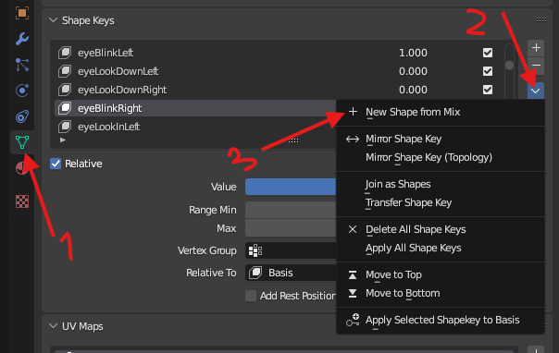This screenshot has height=353, width=559.
Task: Open the Material properties tab
Action: [x=22, y=167]
